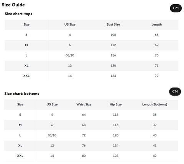Click the Size Guide heading

coord(13,5)
